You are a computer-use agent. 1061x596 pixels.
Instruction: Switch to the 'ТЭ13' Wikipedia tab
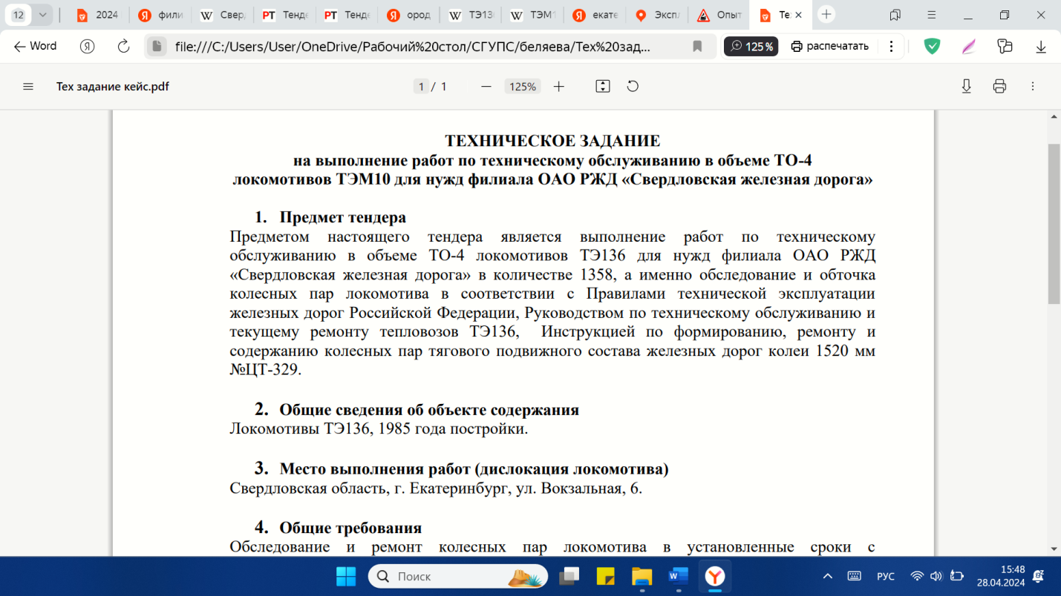pos(471,15)
